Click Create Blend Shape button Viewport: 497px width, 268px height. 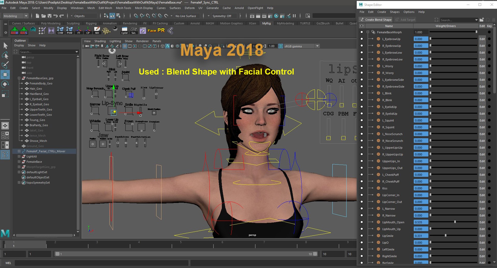coord(376,20)
